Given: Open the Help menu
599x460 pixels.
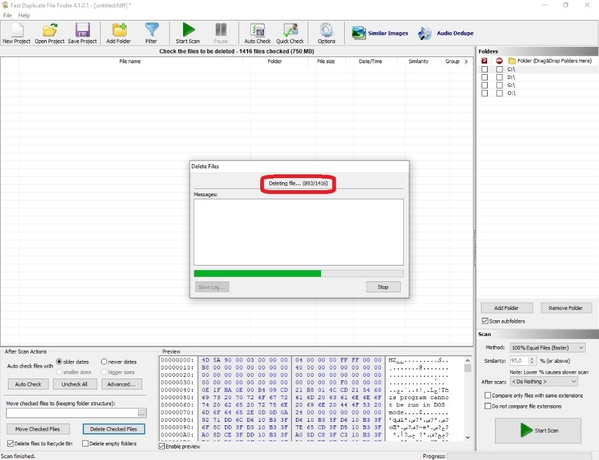Looking at the screenshot, I should [x=24, y=15].
